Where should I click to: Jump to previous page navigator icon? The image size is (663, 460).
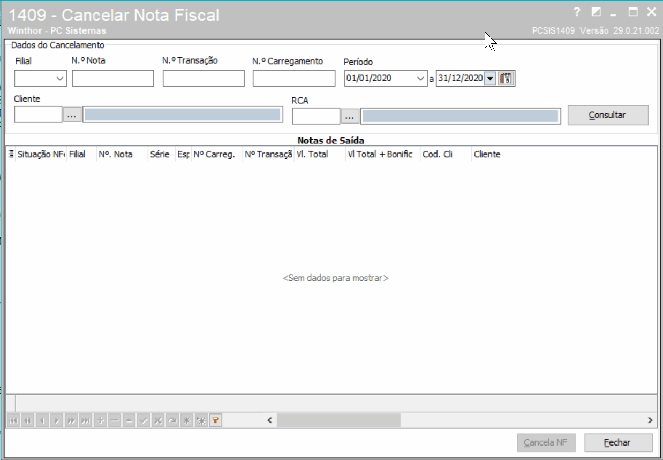(x=27, y=421)
